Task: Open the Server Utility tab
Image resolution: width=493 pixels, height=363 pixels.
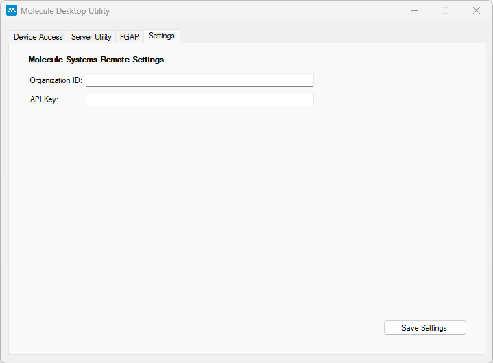Action: click(x=91, y=37)
